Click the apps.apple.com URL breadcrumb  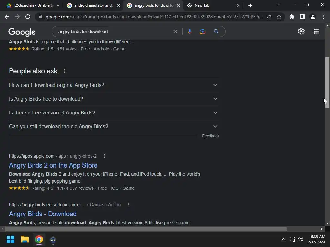click(x=53, y=156)
